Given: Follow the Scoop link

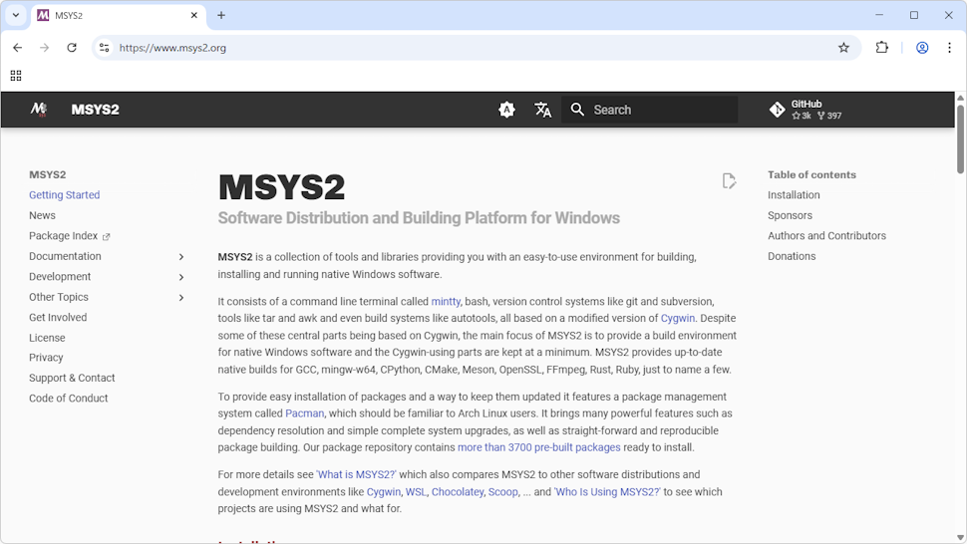Looking at the screenshot, I should (x=503, y=491).
